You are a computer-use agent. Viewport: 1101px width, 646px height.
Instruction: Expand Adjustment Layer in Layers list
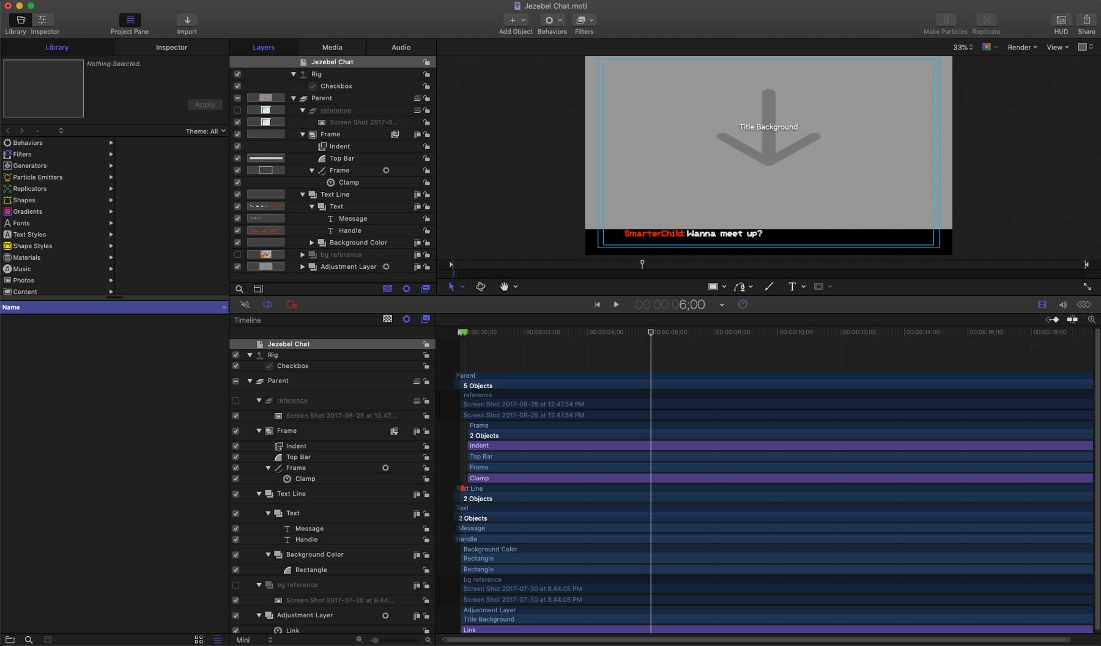[303, 267]
